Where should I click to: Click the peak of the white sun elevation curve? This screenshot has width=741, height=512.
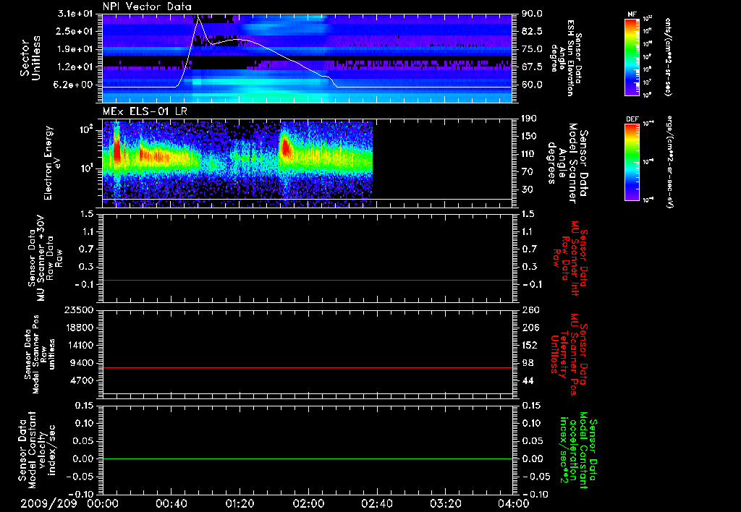(x=198, y=17)
